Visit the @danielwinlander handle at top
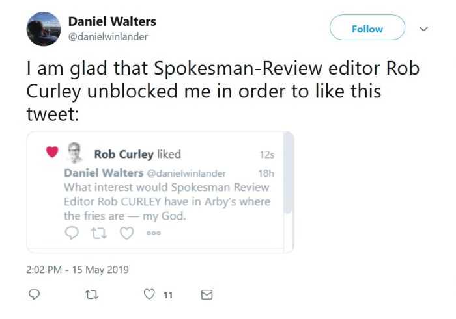 pyautogui.click(x=107, y=36)
